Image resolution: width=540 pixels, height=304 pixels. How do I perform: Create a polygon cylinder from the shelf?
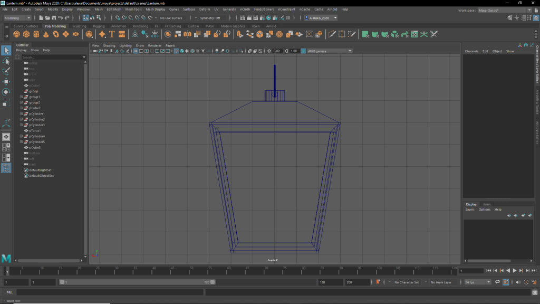click(x=36, y=34)
